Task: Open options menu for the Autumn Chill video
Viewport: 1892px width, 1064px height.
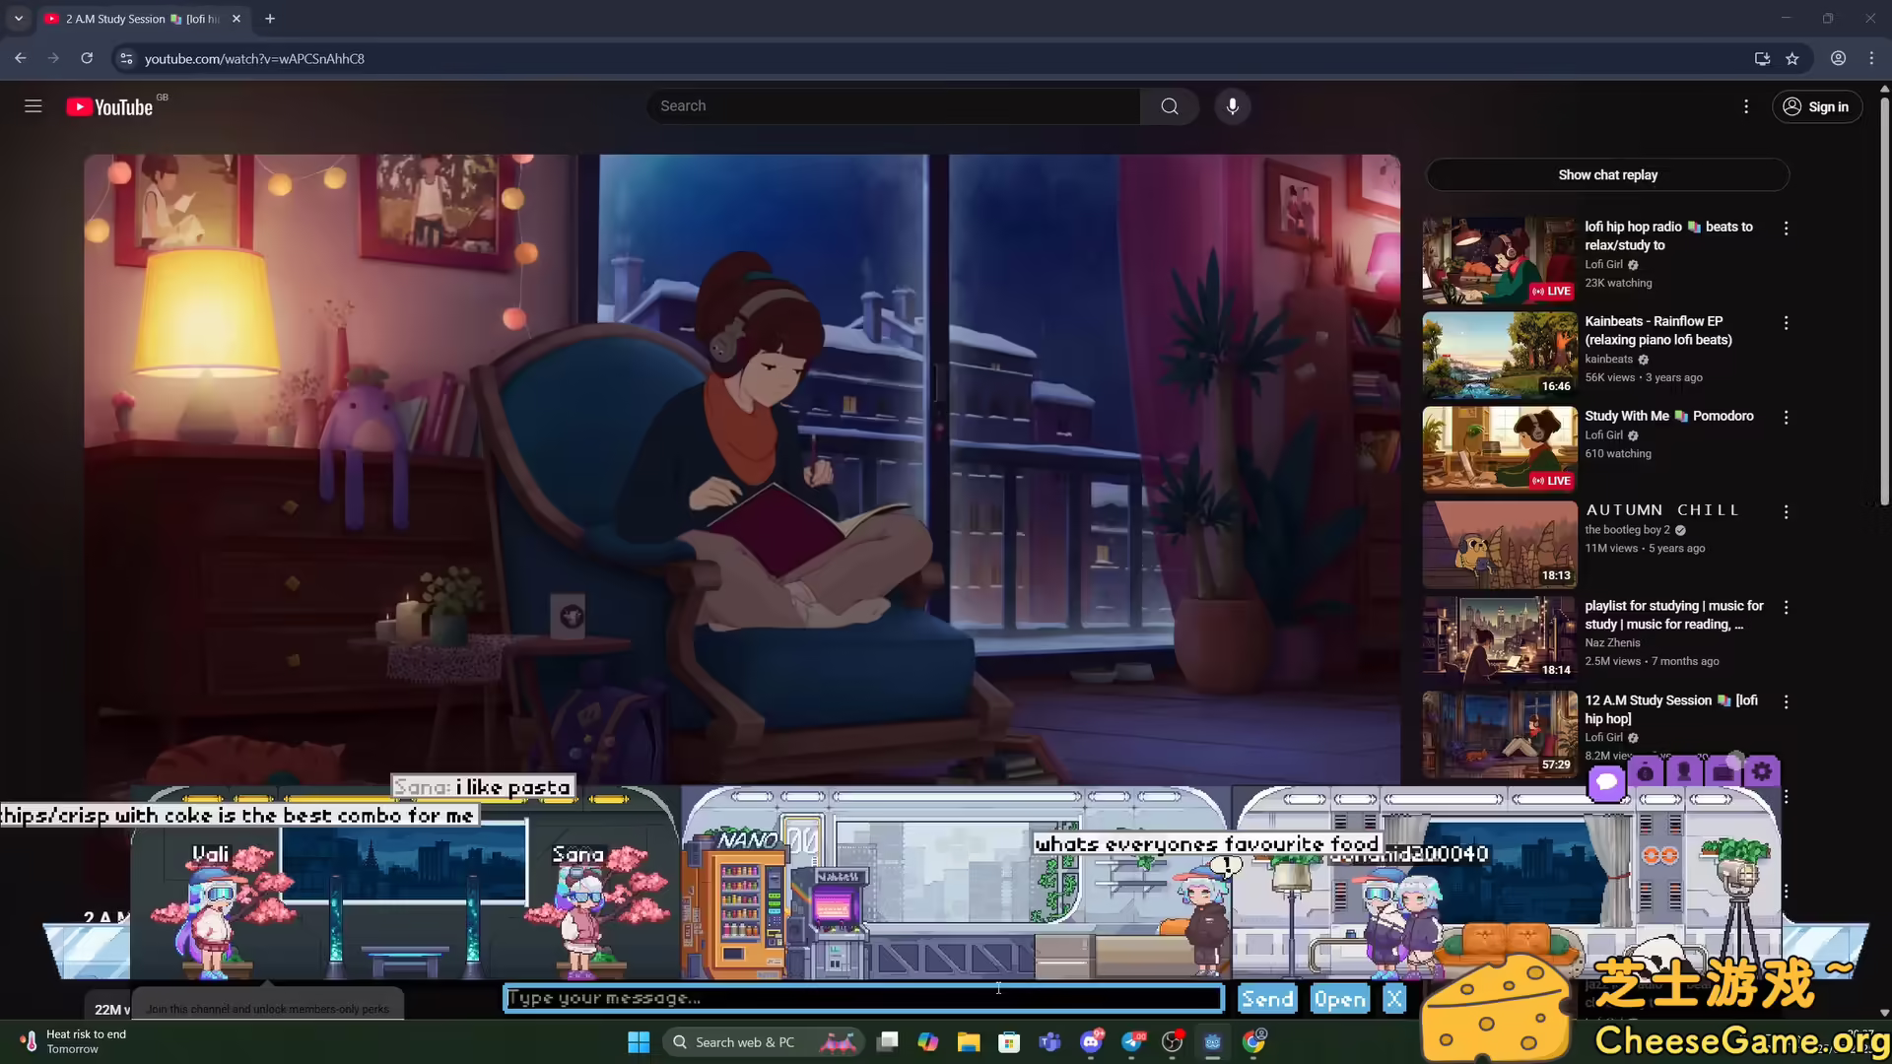Action: [x=1786, y=511]
